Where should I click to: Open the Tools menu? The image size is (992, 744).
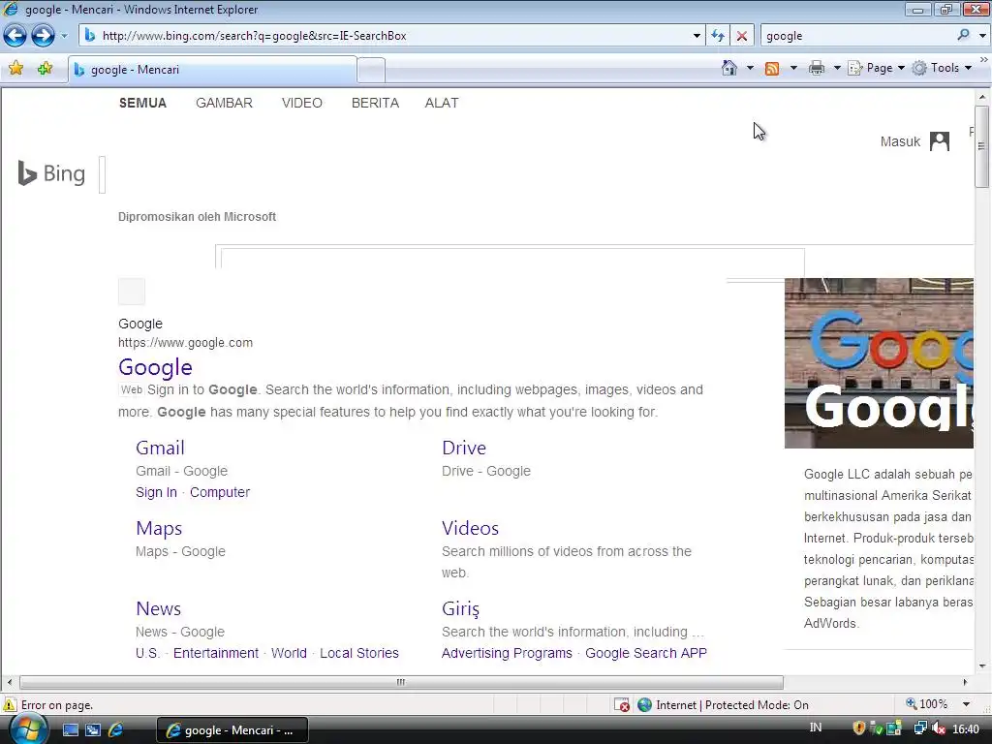(942, 68)
